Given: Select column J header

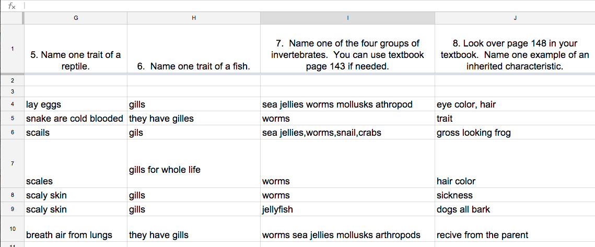Looking at the screenshot, I should (x=515, y=18).
